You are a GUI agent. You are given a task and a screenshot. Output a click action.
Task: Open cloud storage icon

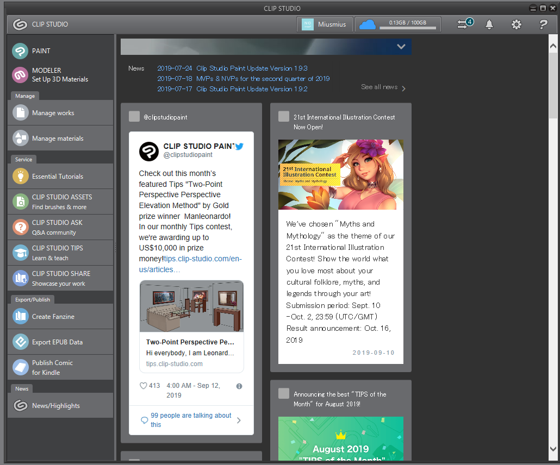tap(368, 24)
